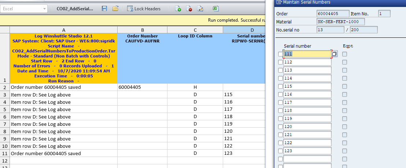Toggle the Eqpt checkbox for serial 120
The width and height of the screenshot is (406, 168).
tap(345, 127)
